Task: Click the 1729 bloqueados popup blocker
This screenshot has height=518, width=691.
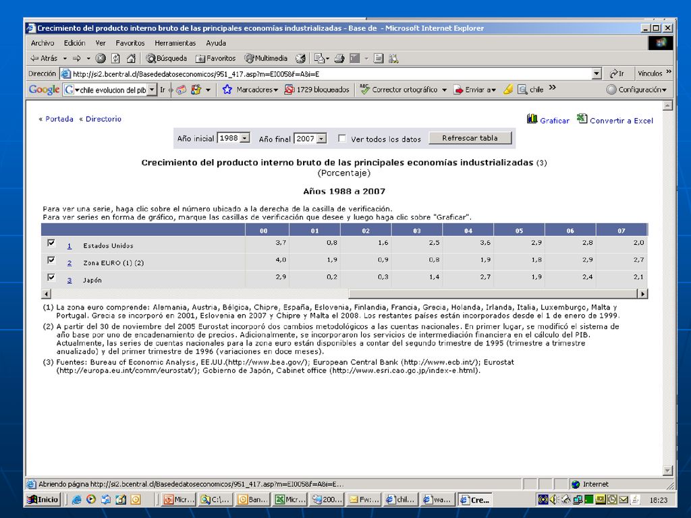Action: (x=317, y=90)
